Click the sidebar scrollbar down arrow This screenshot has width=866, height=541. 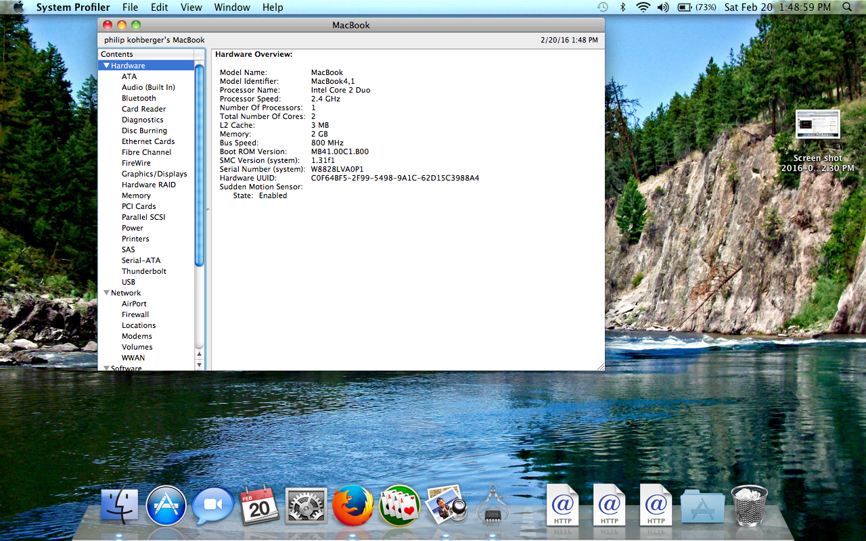pyautogui.click(x=199, y=365)
